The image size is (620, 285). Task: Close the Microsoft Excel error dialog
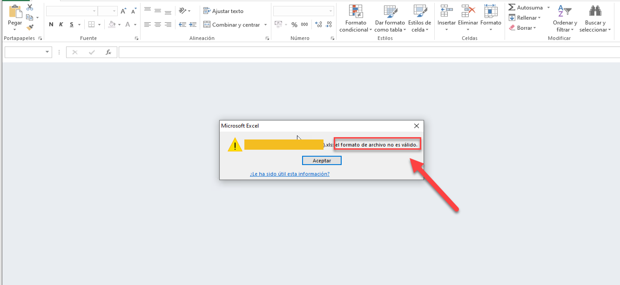(x=417, y=126)
